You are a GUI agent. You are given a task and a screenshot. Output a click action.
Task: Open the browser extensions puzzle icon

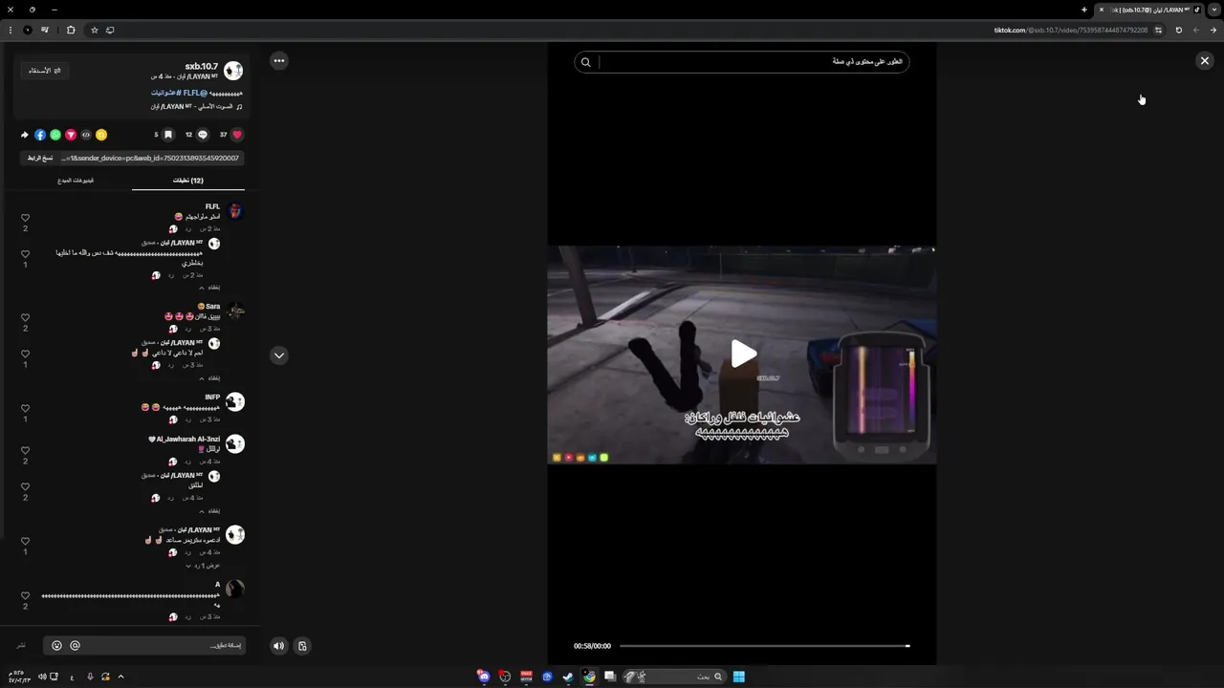click(x=71, y=30)
